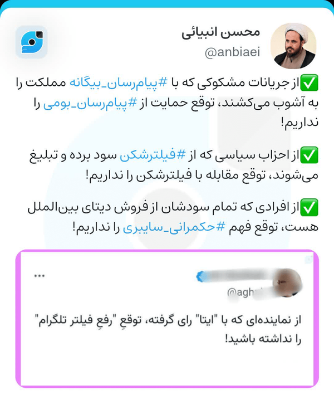The width and height of the screenshot is (334, 395).
Task: Open quoted post text mentioning "ایتا"
Action: pos(170,329)
